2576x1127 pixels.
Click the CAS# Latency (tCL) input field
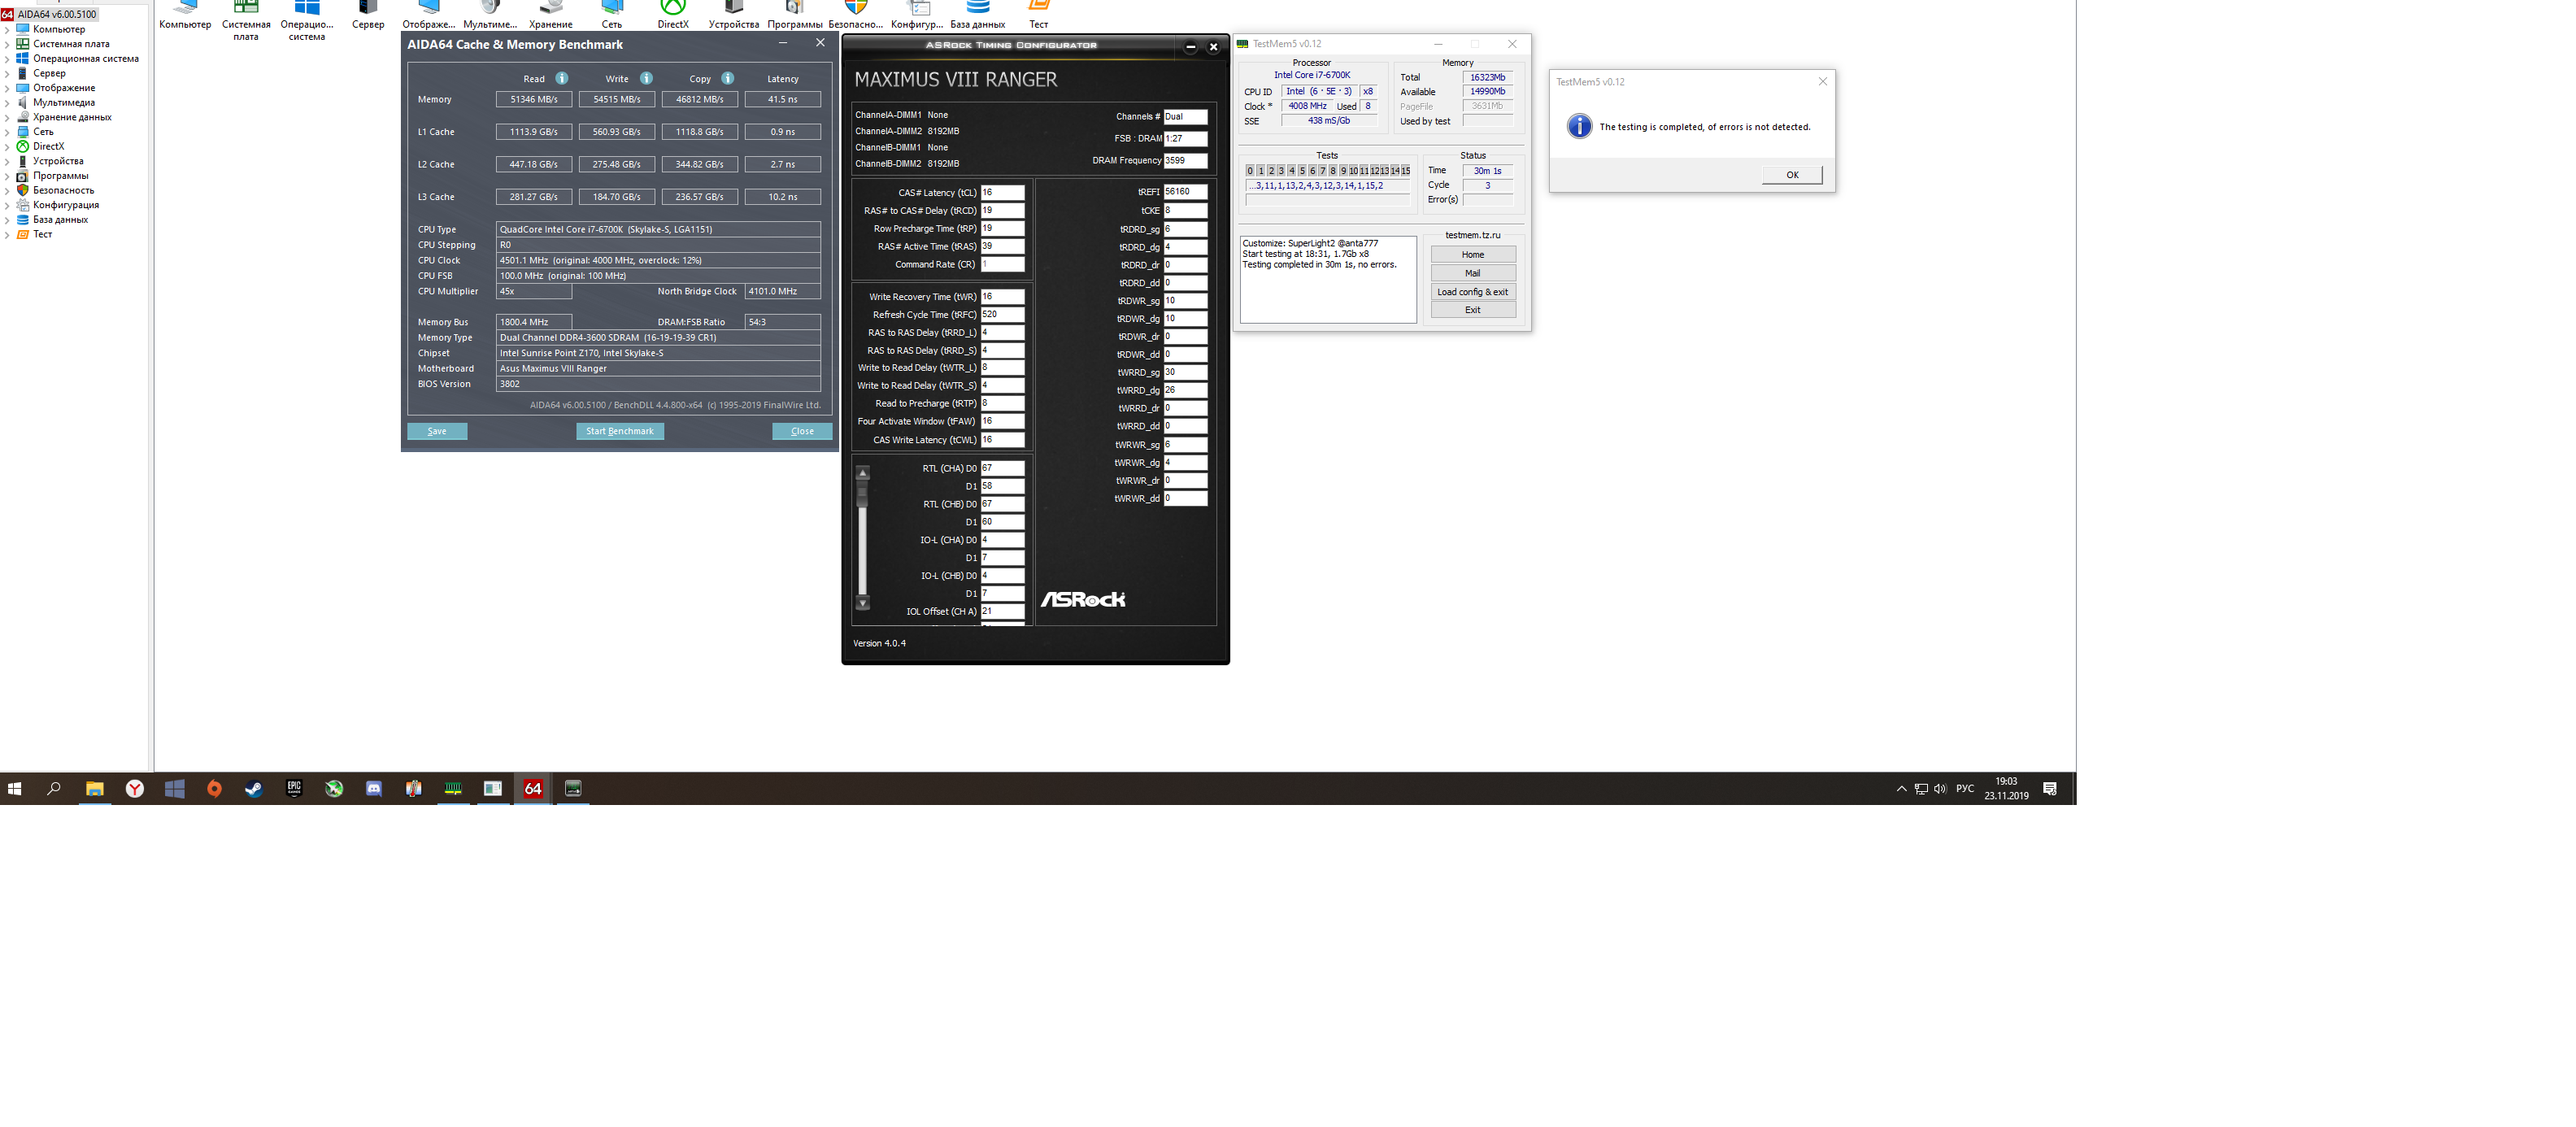(1002, 192)
